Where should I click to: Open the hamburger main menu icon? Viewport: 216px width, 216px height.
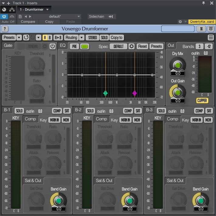click(x=211, y=38)
